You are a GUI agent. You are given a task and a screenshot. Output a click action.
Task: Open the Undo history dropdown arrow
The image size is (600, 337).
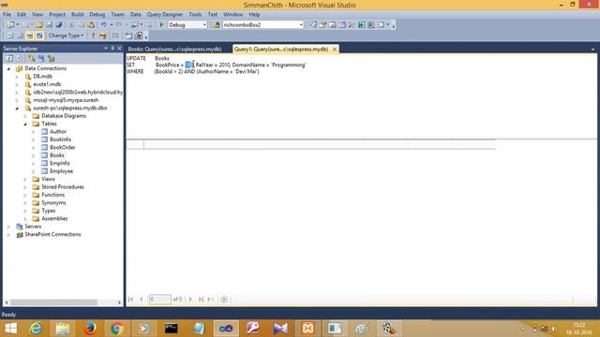[111, 25]
